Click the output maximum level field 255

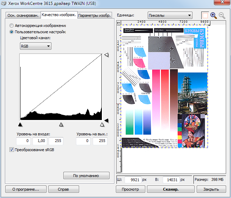(100, 141)
